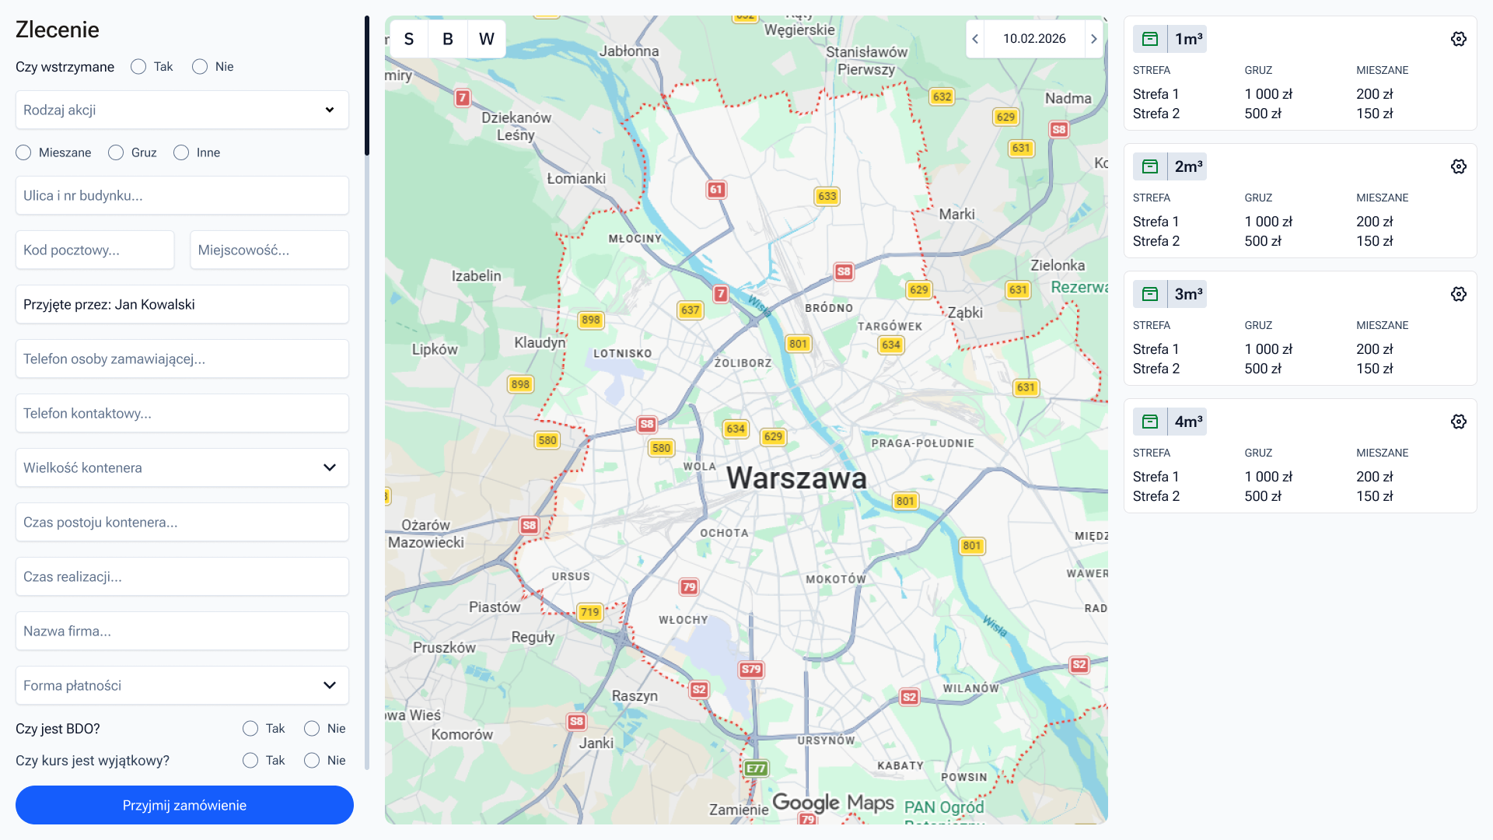Screen dimensions: 1493x840
Task: Expand the Forma płatności dropdown
Action: (182, 685)
